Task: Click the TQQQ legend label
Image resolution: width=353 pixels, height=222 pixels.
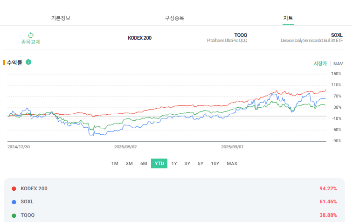Action: coord(28,215)
